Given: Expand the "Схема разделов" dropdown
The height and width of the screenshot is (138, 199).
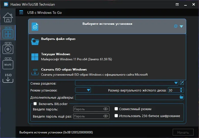Looking at the screenshot, I should tap(176, 83).
